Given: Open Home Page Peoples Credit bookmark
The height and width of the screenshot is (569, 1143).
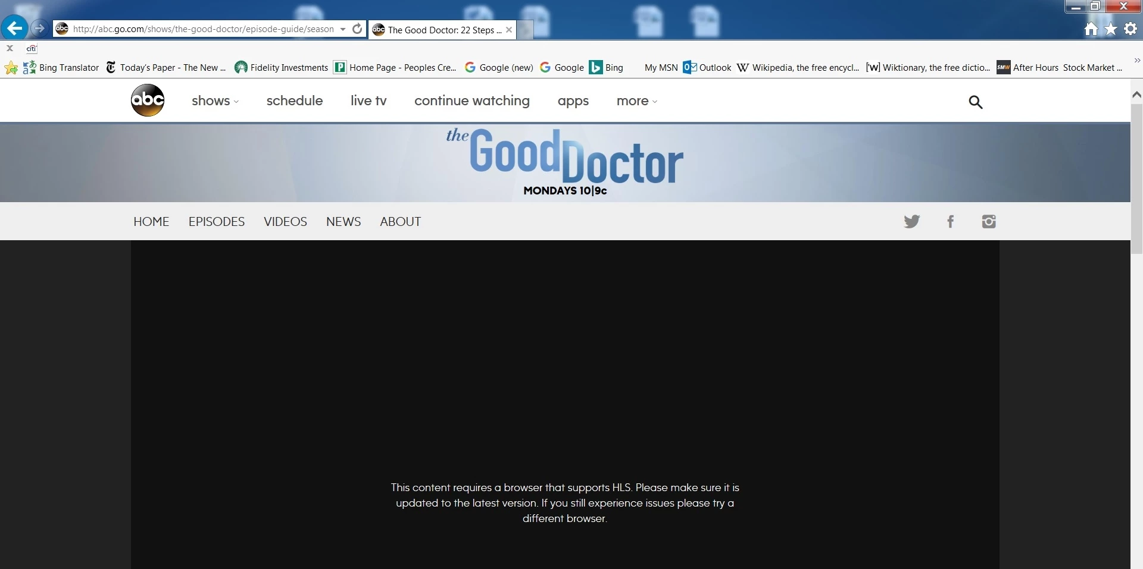Looking at the screenshot, I should [x=395, y=68].
